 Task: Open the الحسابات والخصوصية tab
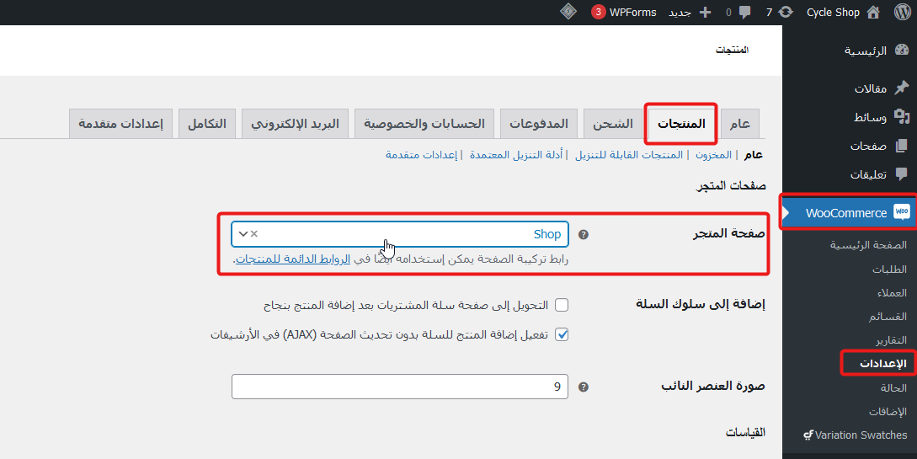(x=424, y=124)
